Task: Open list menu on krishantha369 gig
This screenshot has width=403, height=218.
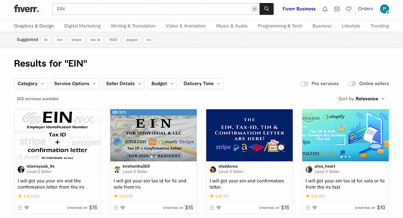Action: click(116, 207)
